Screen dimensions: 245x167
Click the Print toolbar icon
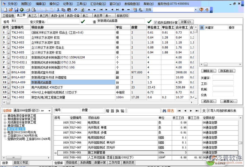click(x=28, y=10)
